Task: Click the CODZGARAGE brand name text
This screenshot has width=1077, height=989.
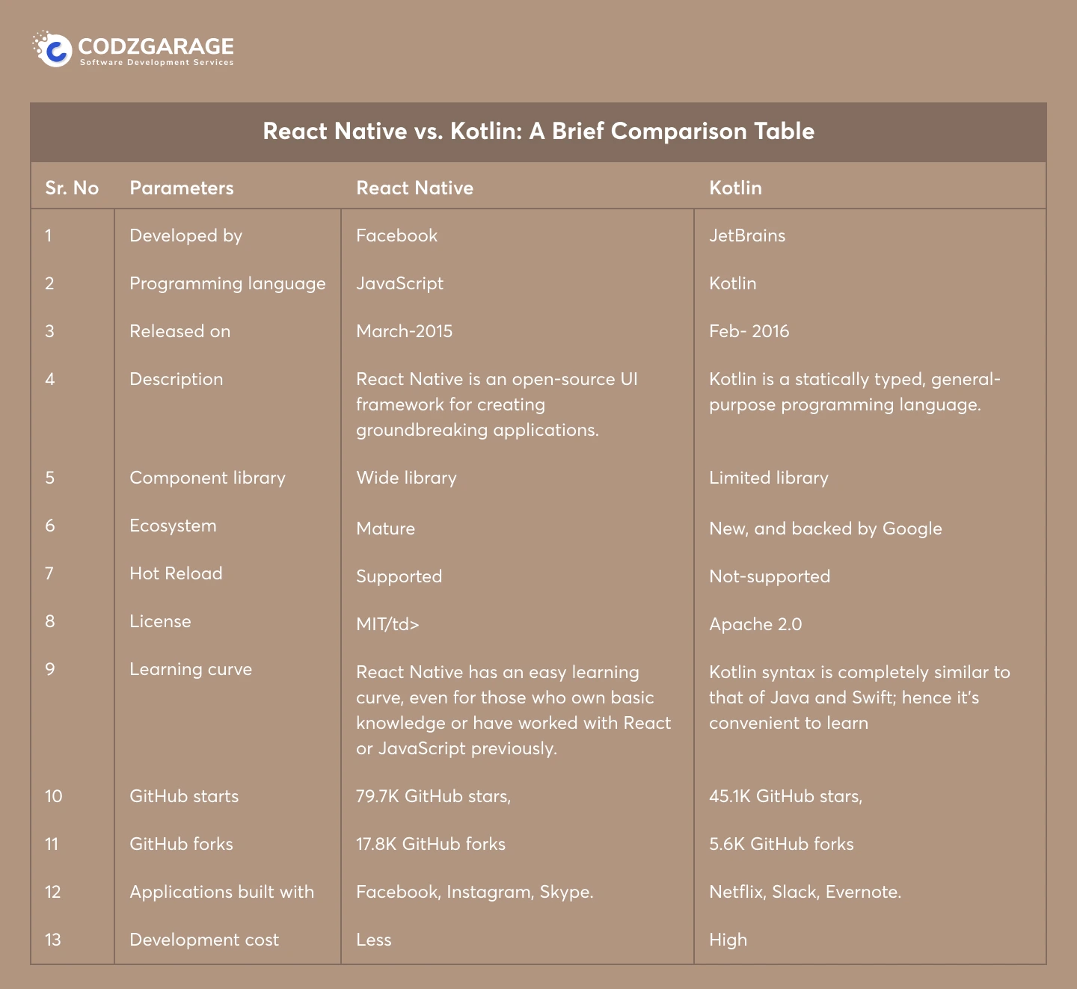Action: tap(156, 46)
